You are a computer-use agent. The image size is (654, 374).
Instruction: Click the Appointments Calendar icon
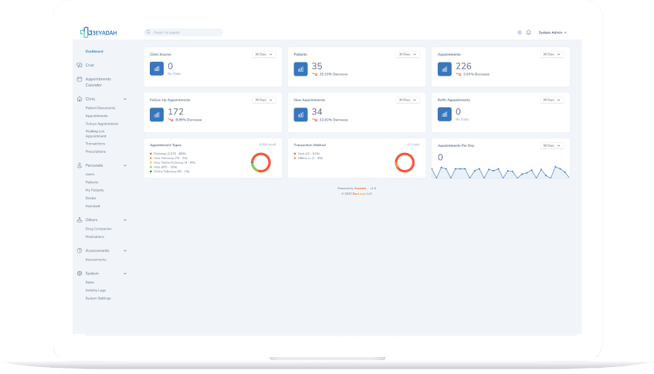[80, 79]
